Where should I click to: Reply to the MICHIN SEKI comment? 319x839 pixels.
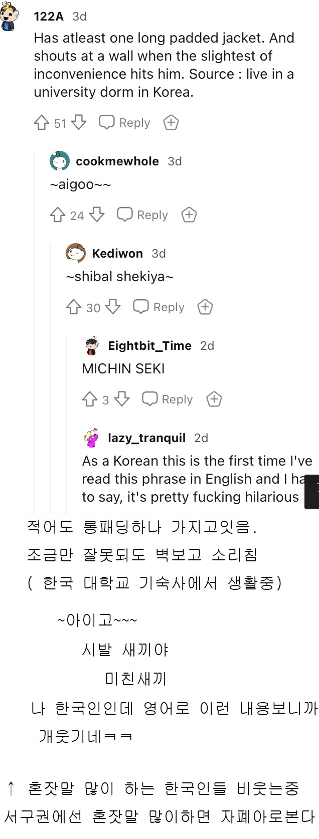(x=167, y=399)
